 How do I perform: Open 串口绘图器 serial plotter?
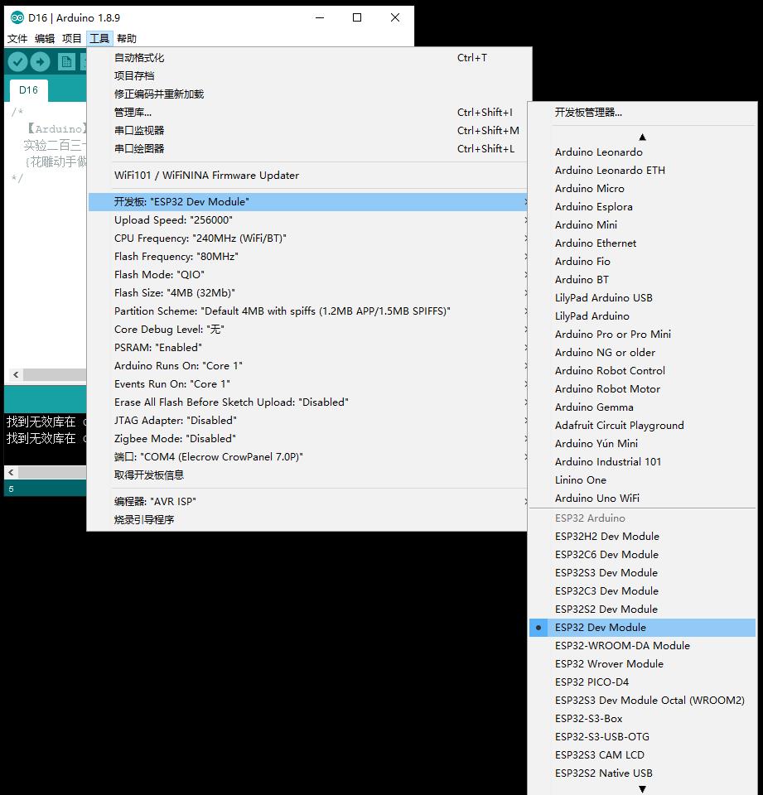pyautogui.click(x=310, y=149)
